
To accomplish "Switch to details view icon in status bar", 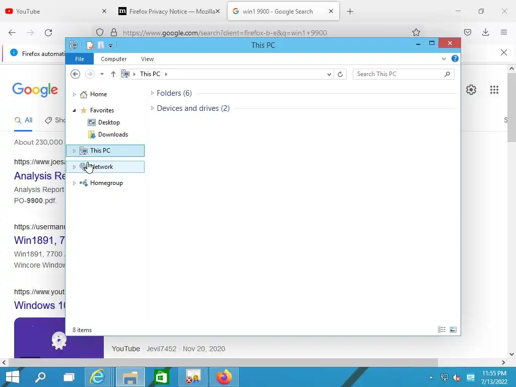I will [x=441, y=330].
